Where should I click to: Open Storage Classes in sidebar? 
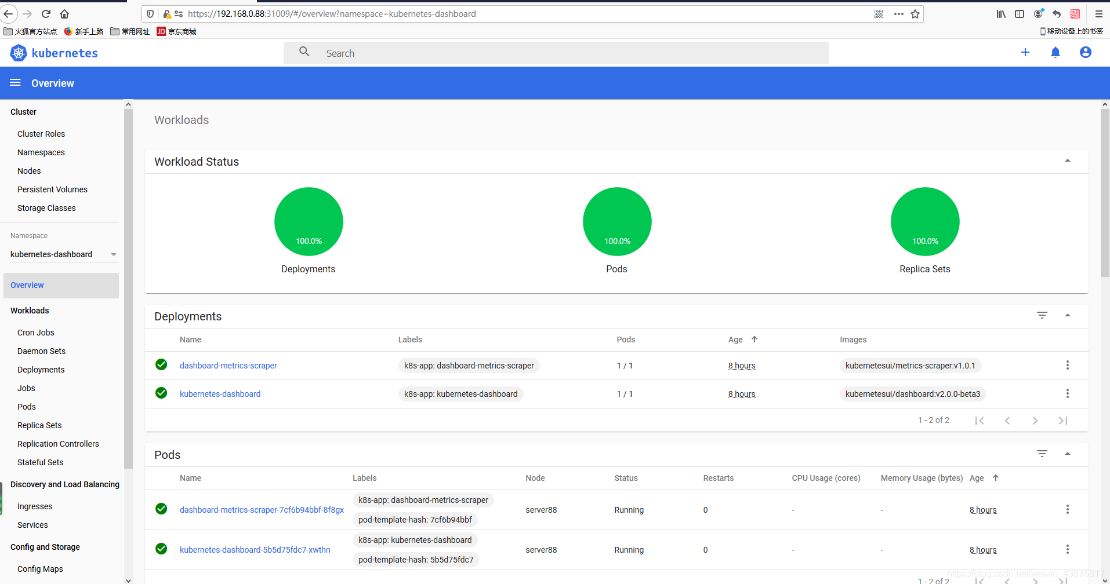click(x=46, y=208)
